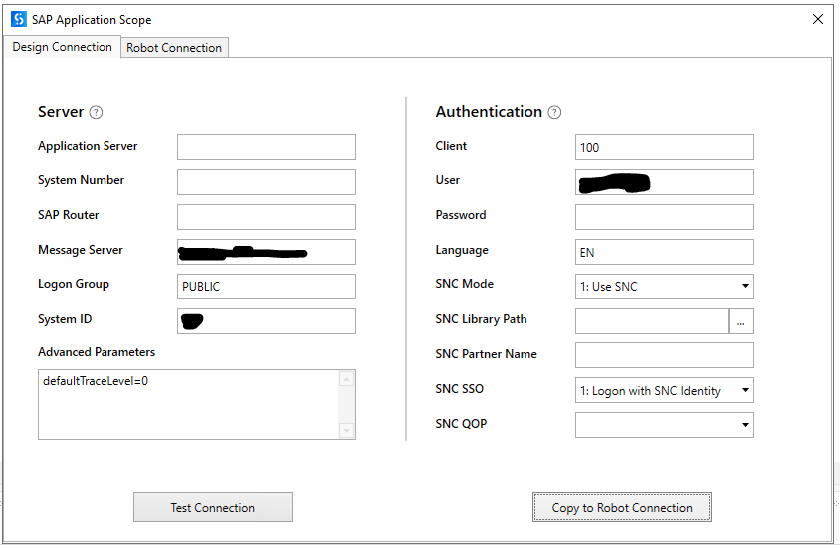Click into the SAP Router field
This screenshot has width=840, height=549.
[266, 217]
